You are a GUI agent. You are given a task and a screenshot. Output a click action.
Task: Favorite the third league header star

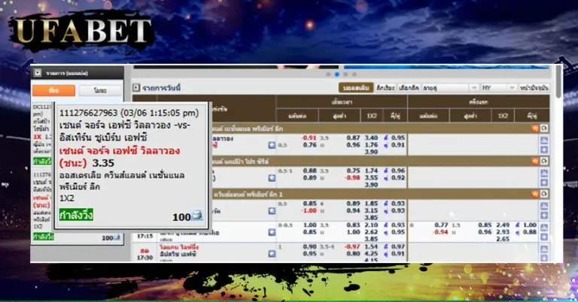click(535, 194)
